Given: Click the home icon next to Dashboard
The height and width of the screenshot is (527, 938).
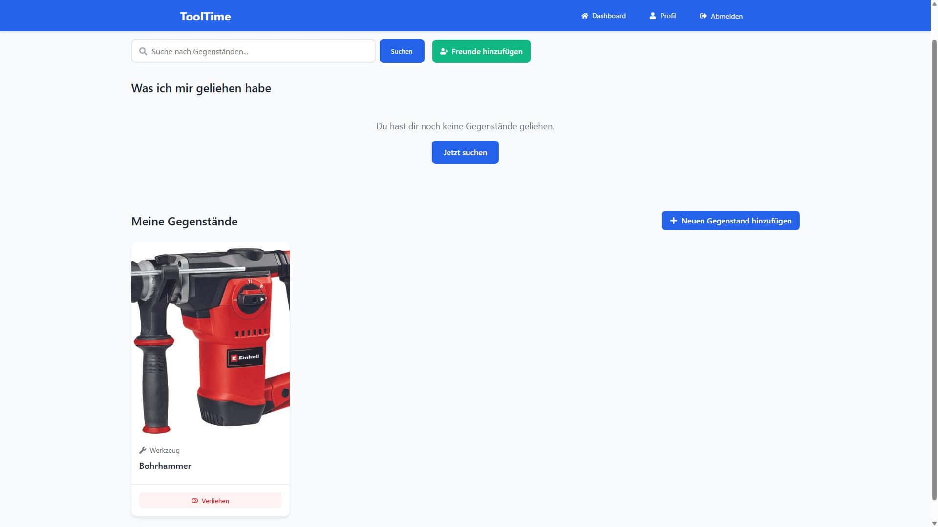Looking at the screenshot, I should 584,16.
